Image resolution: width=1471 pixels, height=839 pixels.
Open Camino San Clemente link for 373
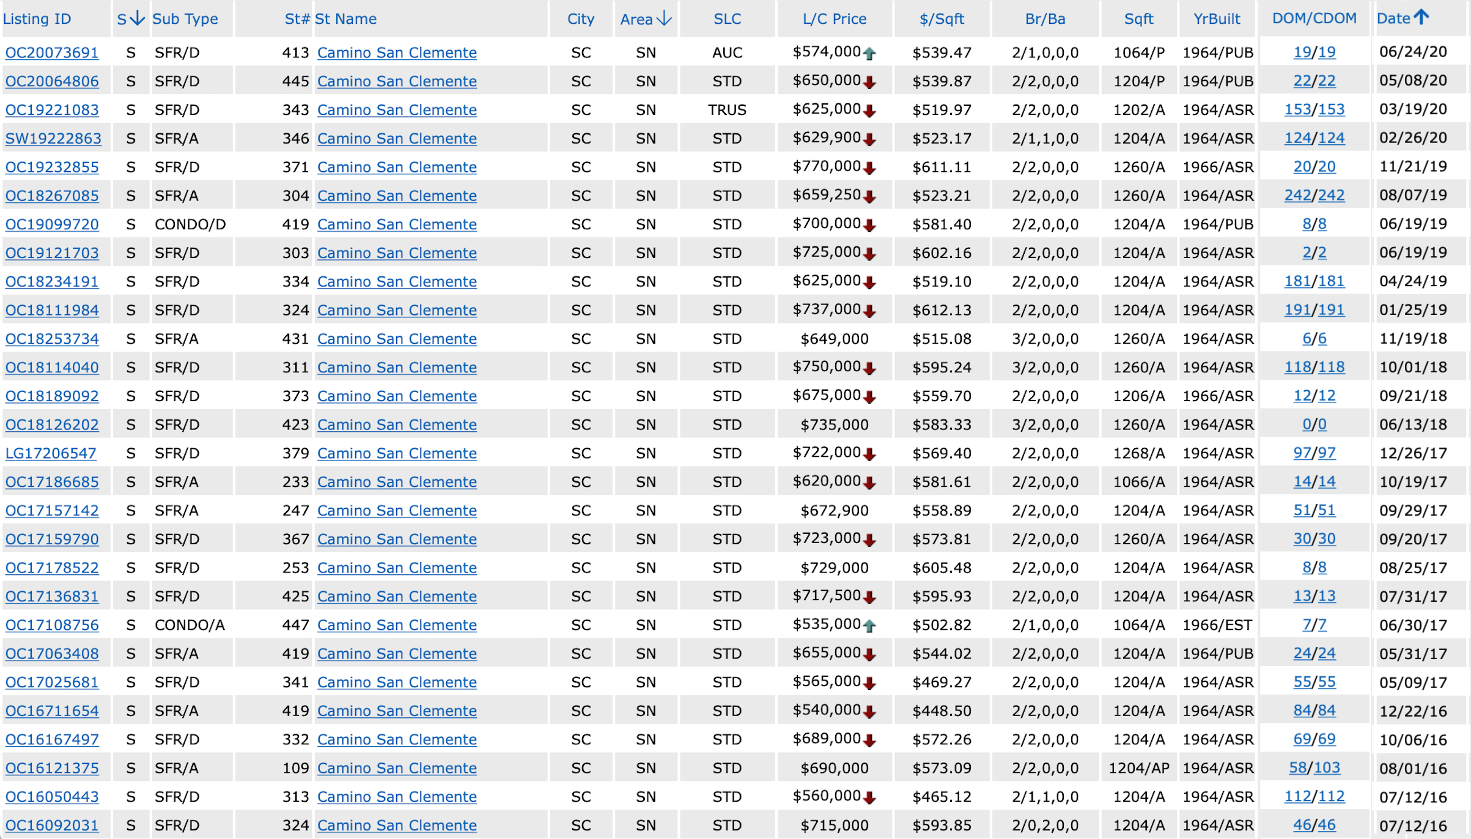pos(397,396)
